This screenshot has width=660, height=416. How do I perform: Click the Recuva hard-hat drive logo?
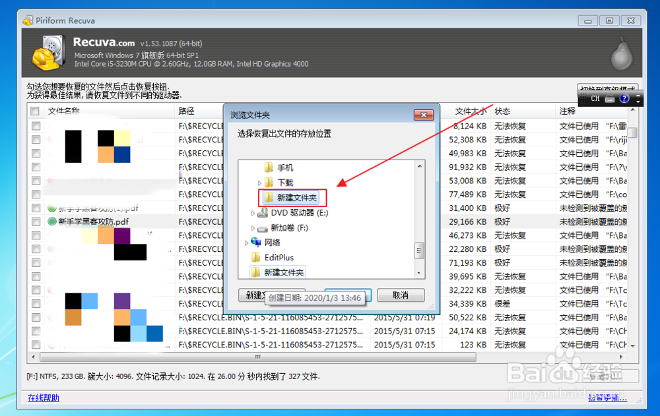point(48,53)
